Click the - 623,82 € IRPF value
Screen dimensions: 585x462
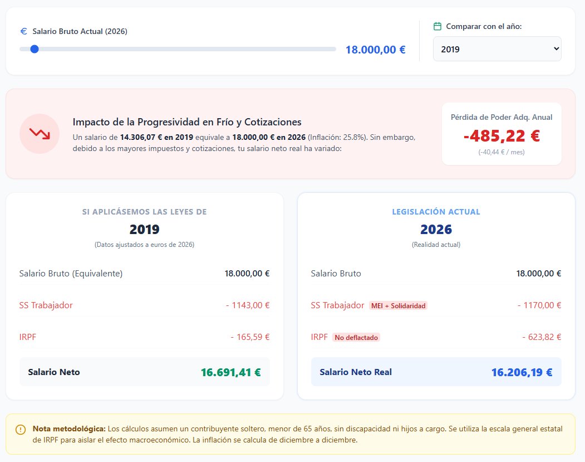click(542, 337)
